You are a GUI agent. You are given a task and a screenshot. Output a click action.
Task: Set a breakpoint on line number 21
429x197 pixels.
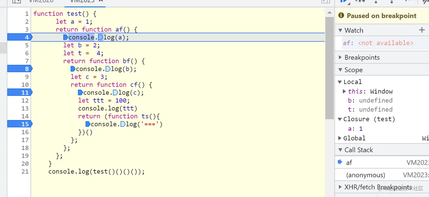coord(25,172)
